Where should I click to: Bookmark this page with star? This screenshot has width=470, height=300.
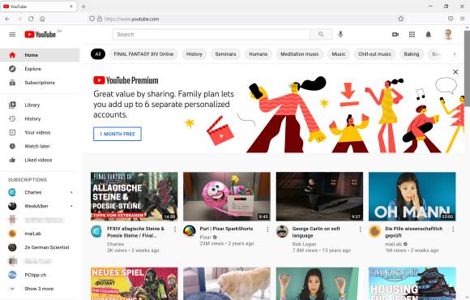click(401, 19)
